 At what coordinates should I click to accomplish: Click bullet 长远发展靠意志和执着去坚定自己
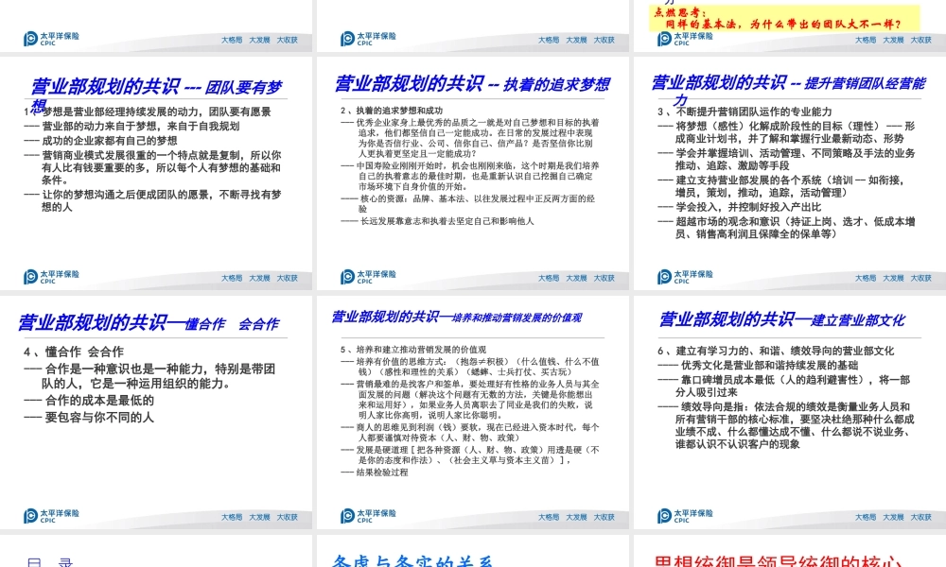click(437, 221)
